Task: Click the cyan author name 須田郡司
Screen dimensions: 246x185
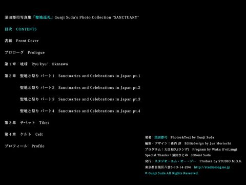Action: click(161, 137)
